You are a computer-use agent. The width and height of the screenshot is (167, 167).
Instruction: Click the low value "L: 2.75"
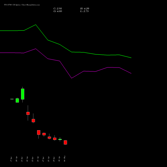coord(85,11)
